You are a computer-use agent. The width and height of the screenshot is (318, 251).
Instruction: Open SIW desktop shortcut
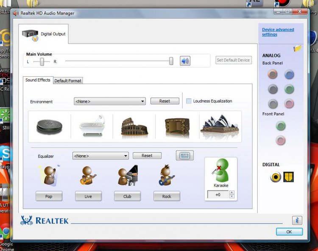point(5,119)
